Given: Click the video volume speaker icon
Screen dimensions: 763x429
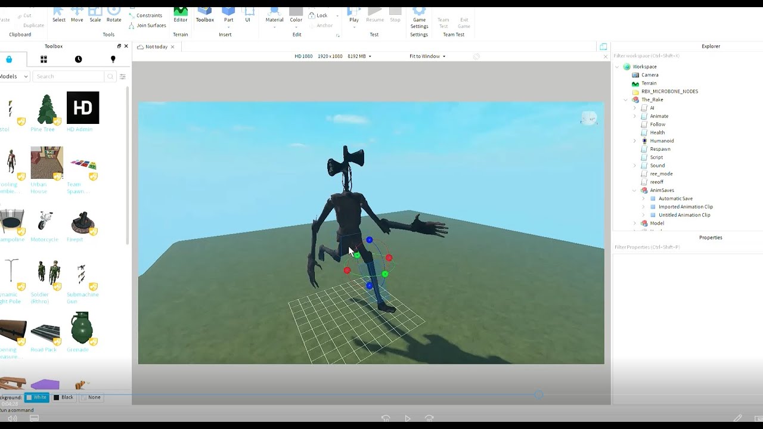Looking at the screenshot, I should coord(12,419).
